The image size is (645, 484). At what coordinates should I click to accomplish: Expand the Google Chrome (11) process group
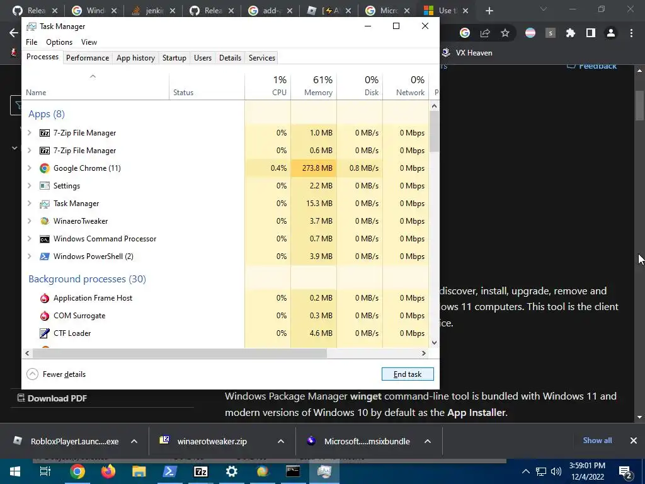pos(29,168)
